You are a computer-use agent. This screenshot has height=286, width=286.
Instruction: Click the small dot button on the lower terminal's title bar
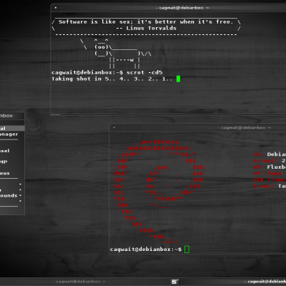[114, 127]
